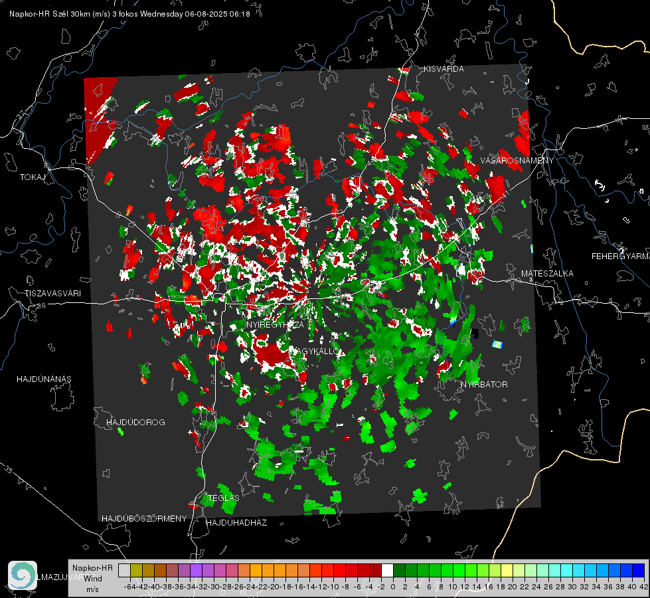Click the m/s unit label in legend
The height and width of the screenshot is (598, 650).
point(92,589)
